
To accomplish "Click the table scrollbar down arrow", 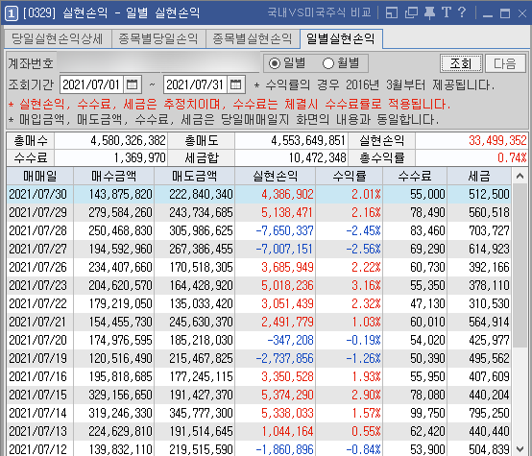I will pos(520,448).
